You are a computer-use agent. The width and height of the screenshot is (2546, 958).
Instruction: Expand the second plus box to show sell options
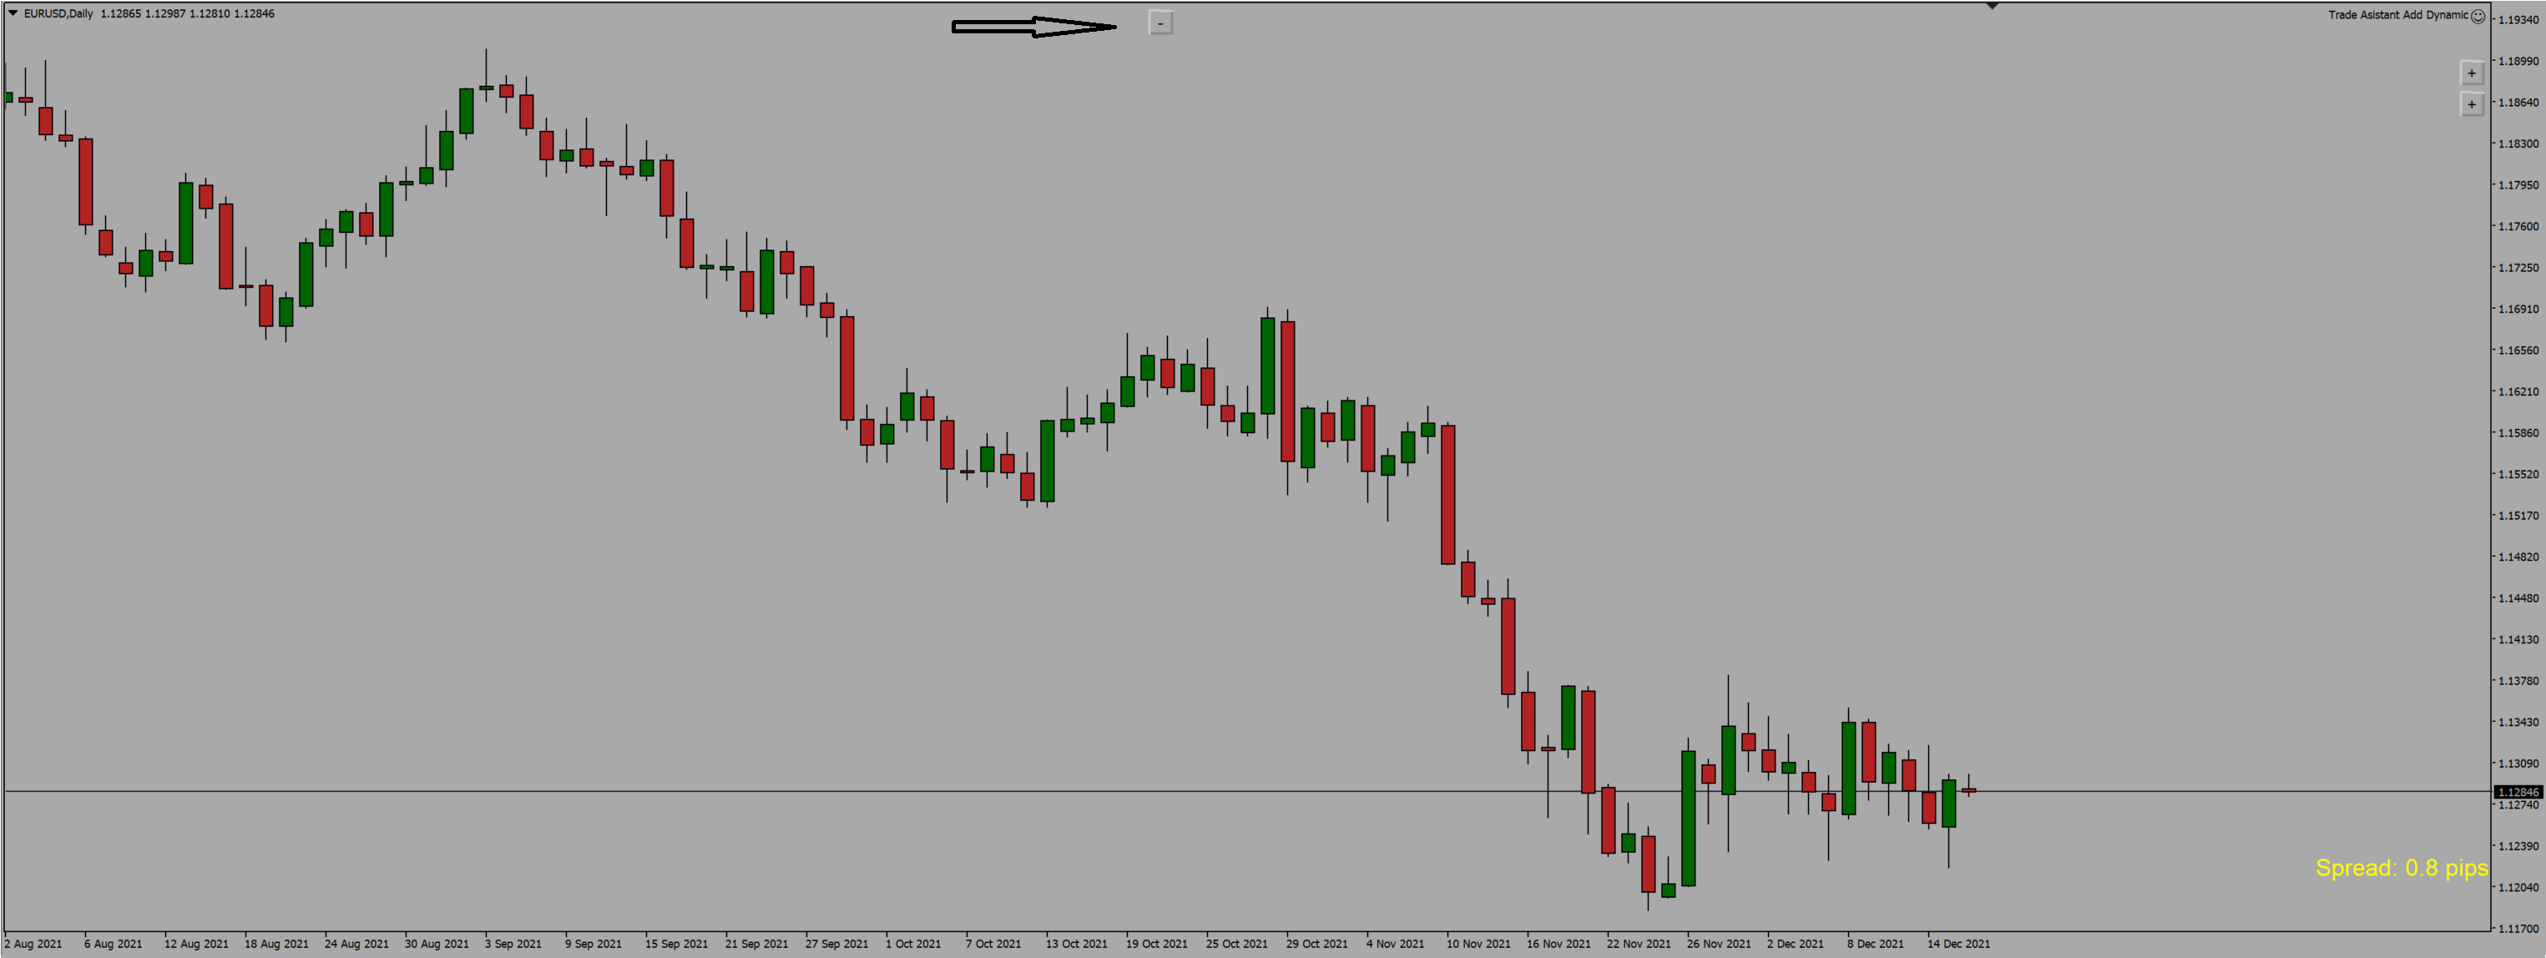[x=2471, y=103]
